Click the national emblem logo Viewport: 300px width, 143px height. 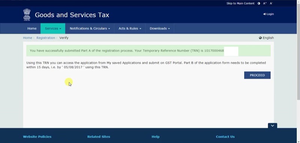click(27, 15)
